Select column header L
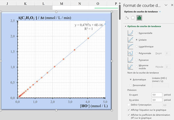Image resolution: width=174 pixels, height=120 pixels. pos(43,4)
